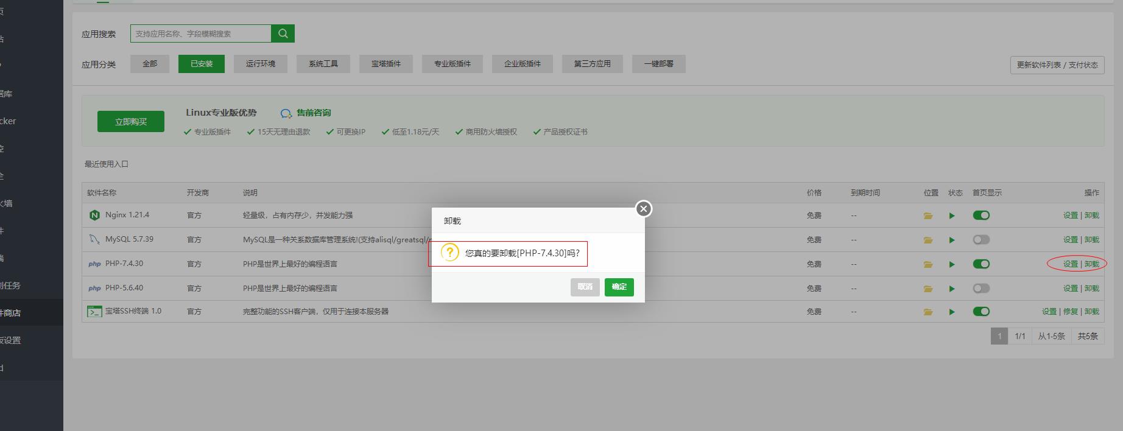Image resolution: width=1123 pixels, height=431 pixels.
Task: Disable homepage display for Nginx 1.21.4
Action: pyautogui.click(x=981, y=215)
